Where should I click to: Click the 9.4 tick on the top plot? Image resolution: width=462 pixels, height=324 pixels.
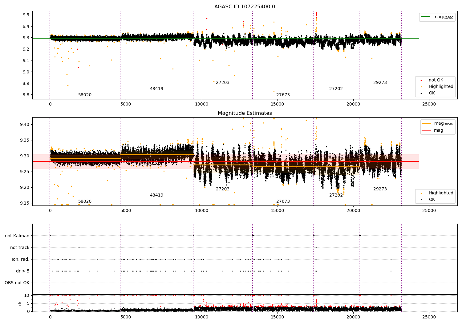26,27
